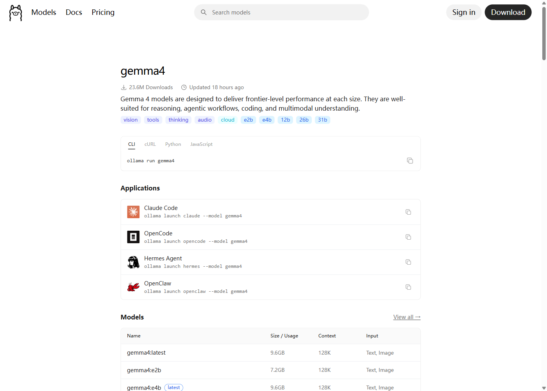Click the Context column header
547x391 pixels.
[327, 336]
